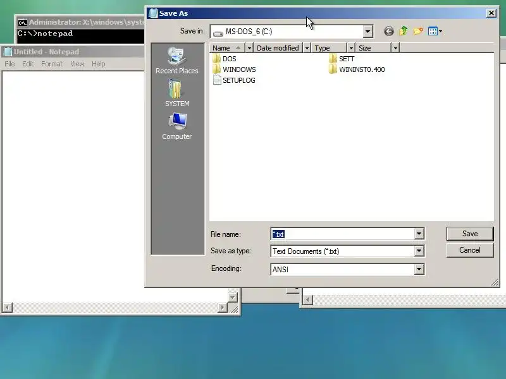Click the Save As dialog resize grip
Image resolution: width=506 pixels, height=379 pixels.
click(495, 282)
